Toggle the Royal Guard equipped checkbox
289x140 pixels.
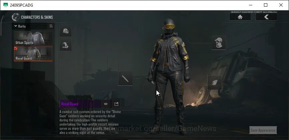pyautogui.click(x=16, y=48)
